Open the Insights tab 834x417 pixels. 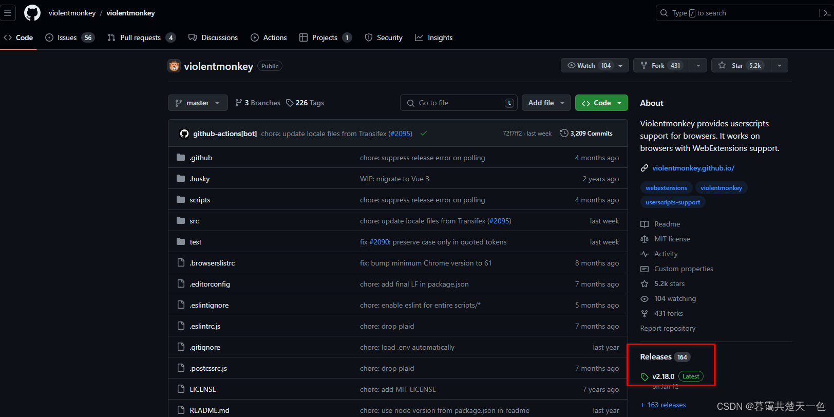[x=434, y=37]
